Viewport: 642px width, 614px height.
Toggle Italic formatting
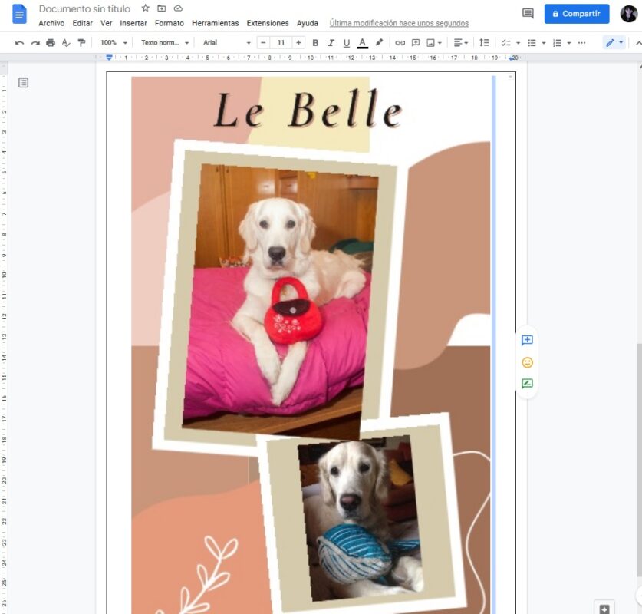click(331, 43)
